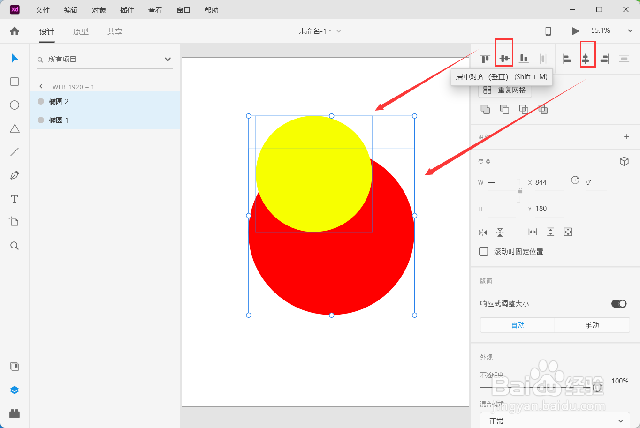
Task: Open the Plugins panel icon
Action: [x=15, y=413]
